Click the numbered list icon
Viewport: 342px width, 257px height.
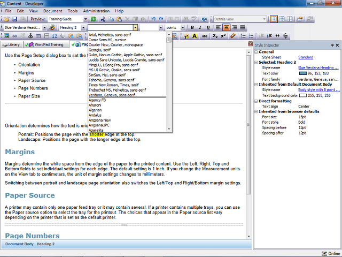(x=243, y=36)
